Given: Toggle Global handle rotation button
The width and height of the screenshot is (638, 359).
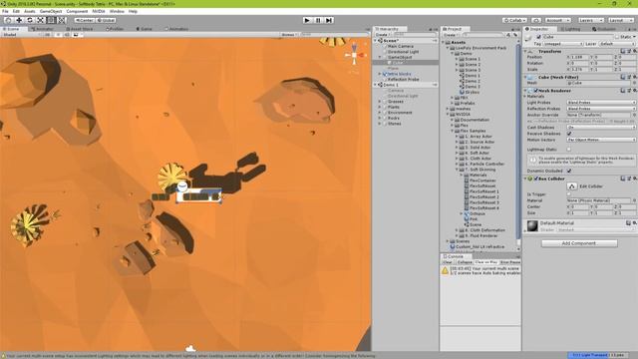Looking at the screenshot, I should [x=107, y=20].
